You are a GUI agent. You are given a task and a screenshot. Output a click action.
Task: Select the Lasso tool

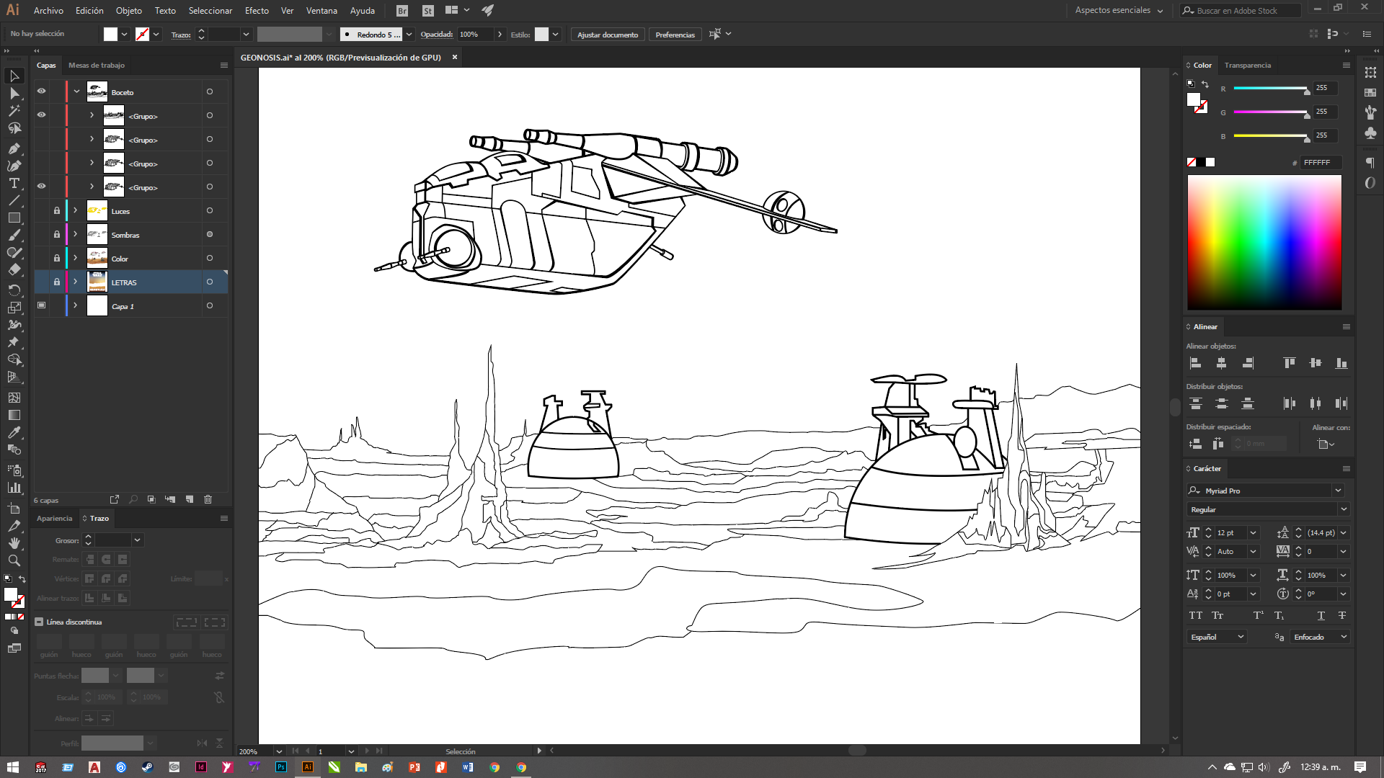click(x=14, y=128)
